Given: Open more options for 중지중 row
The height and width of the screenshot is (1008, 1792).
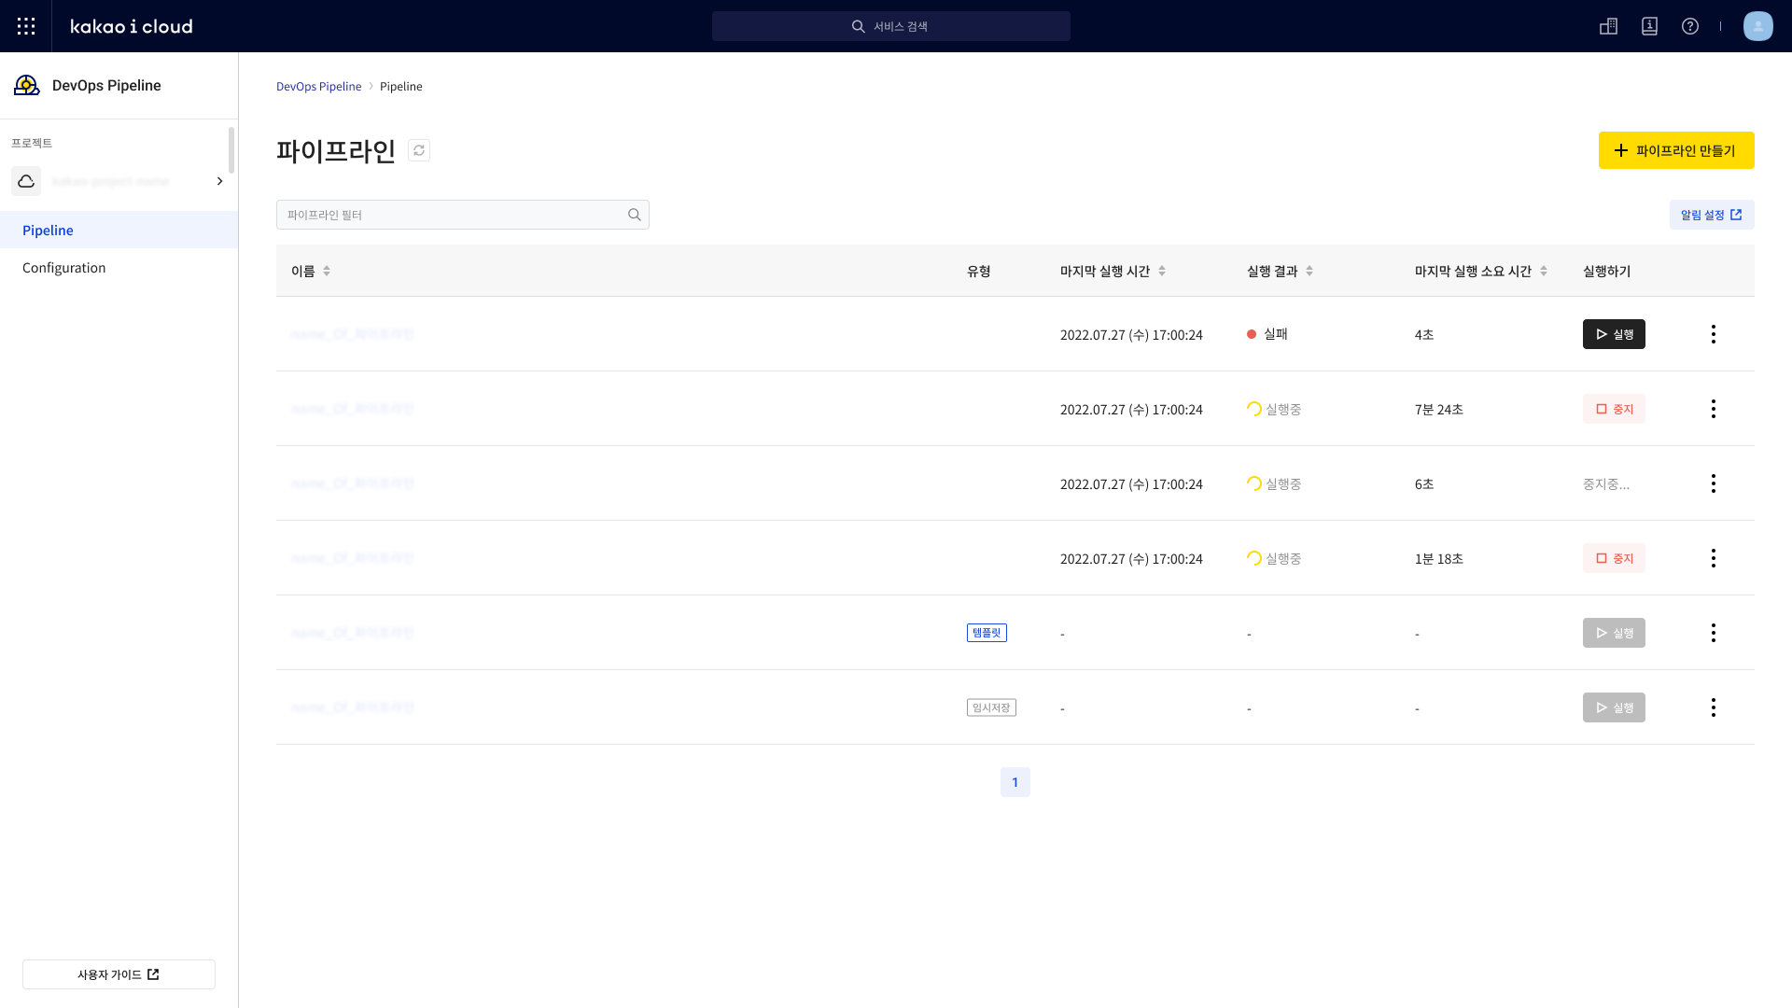Looking at the screenshot, I should point(1713,483).
